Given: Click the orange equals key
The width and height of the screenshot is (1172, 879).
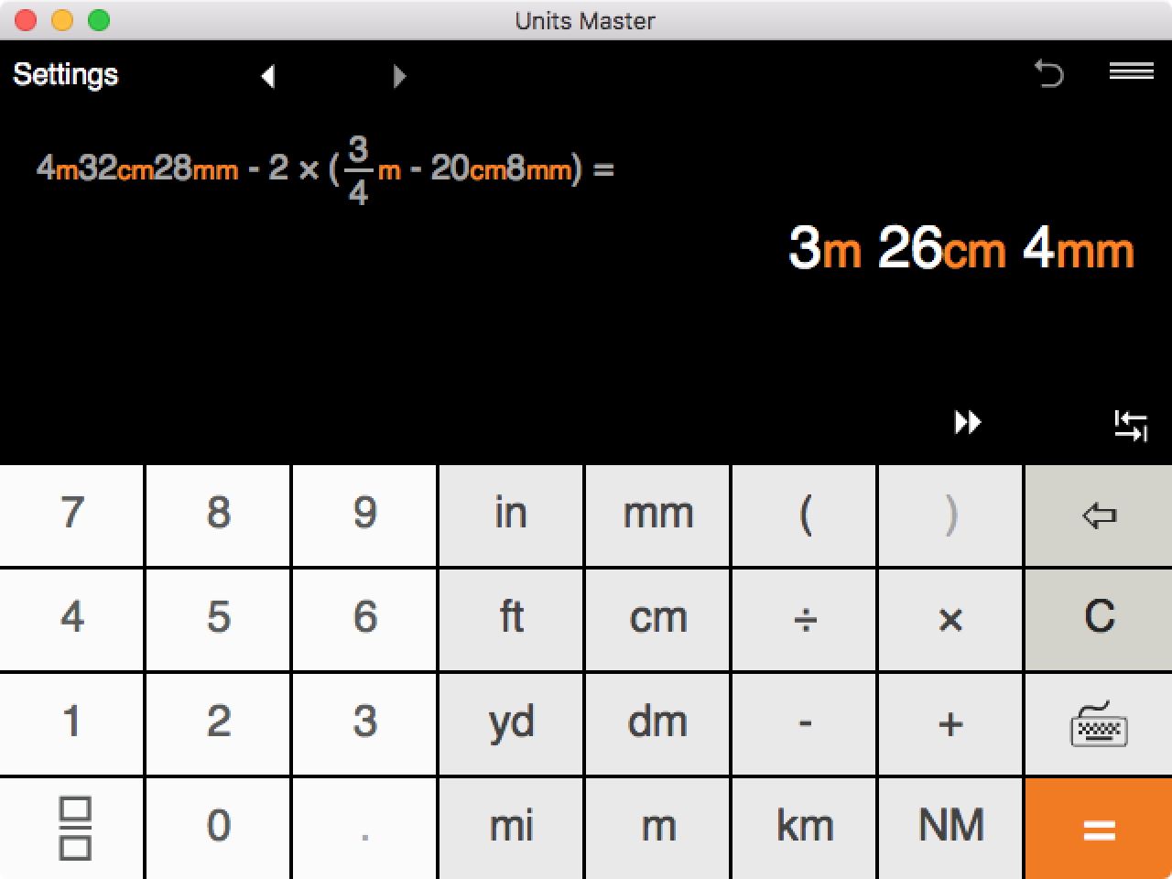Looking at the screenshot, I should (x=1099, y=829).
